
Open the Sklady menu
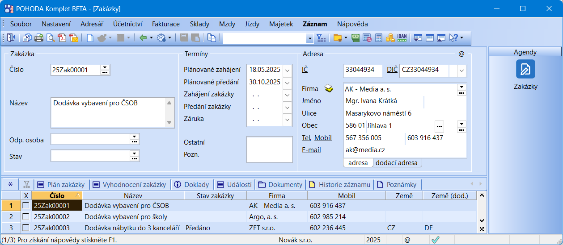pos(199,24)
